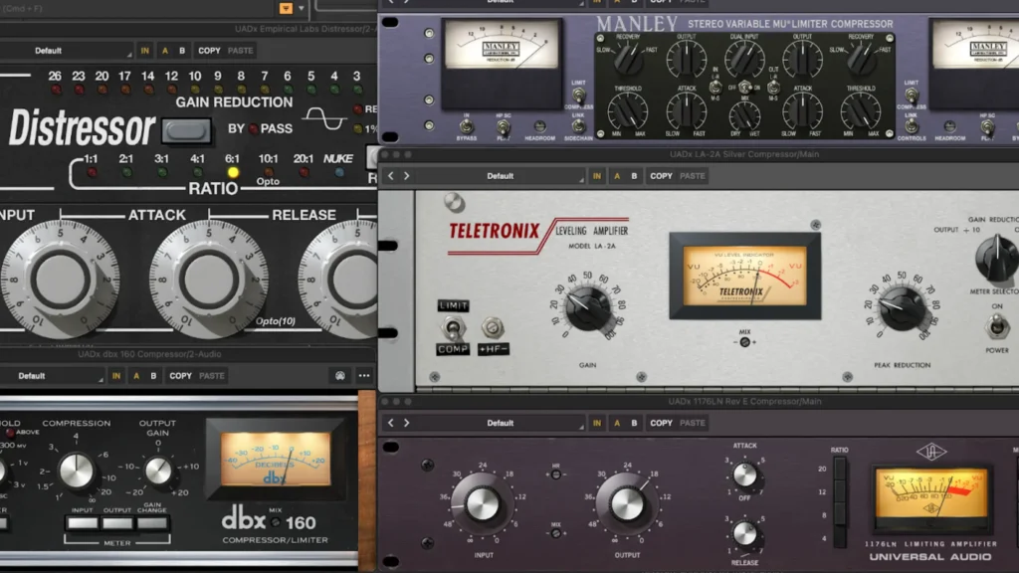Select preset slot A in Distressor toolbar
The image size is (1019, 573).
pyautogui.click(x=164, y=51)
